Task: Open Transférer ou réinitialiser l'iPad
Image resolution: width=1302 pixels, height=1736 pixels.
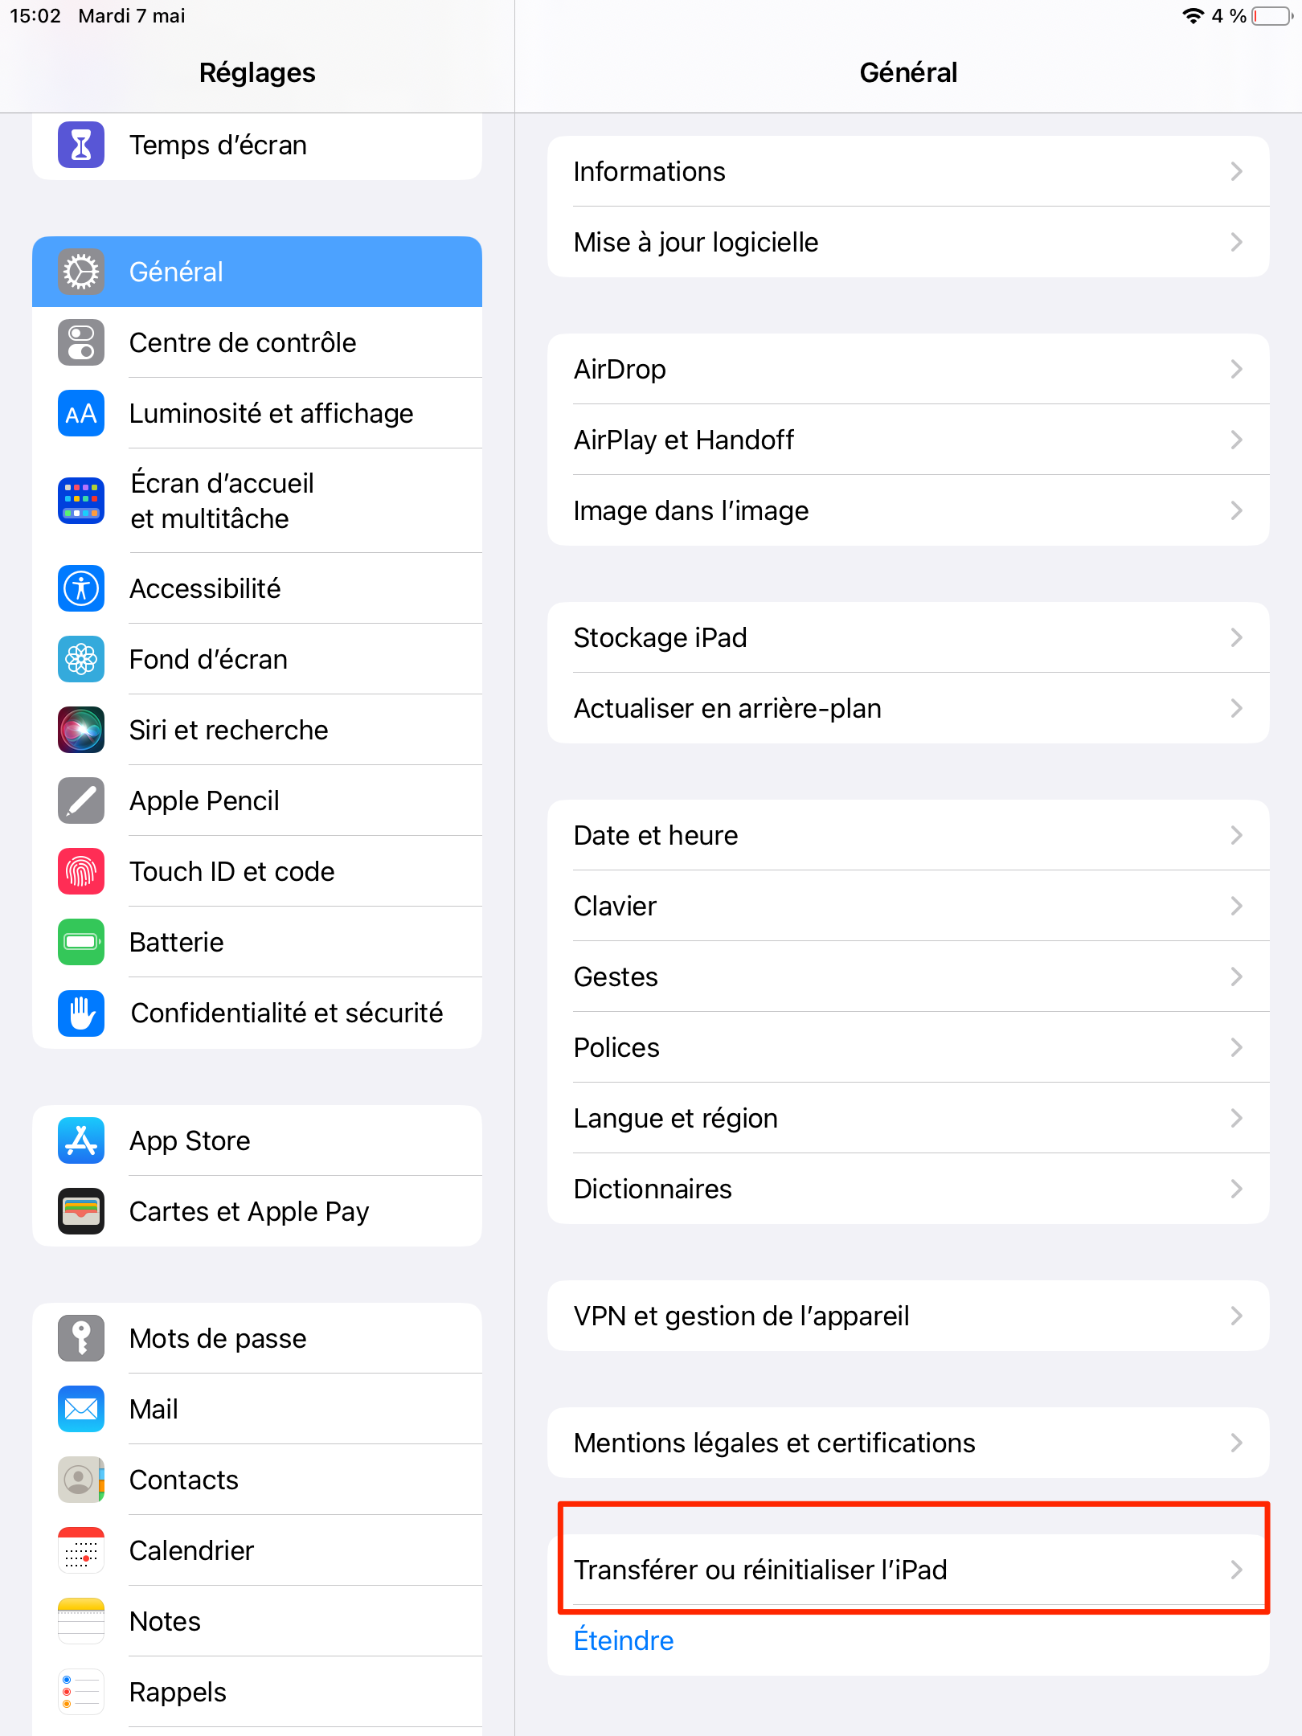Action: click(x=908, y=1570)
